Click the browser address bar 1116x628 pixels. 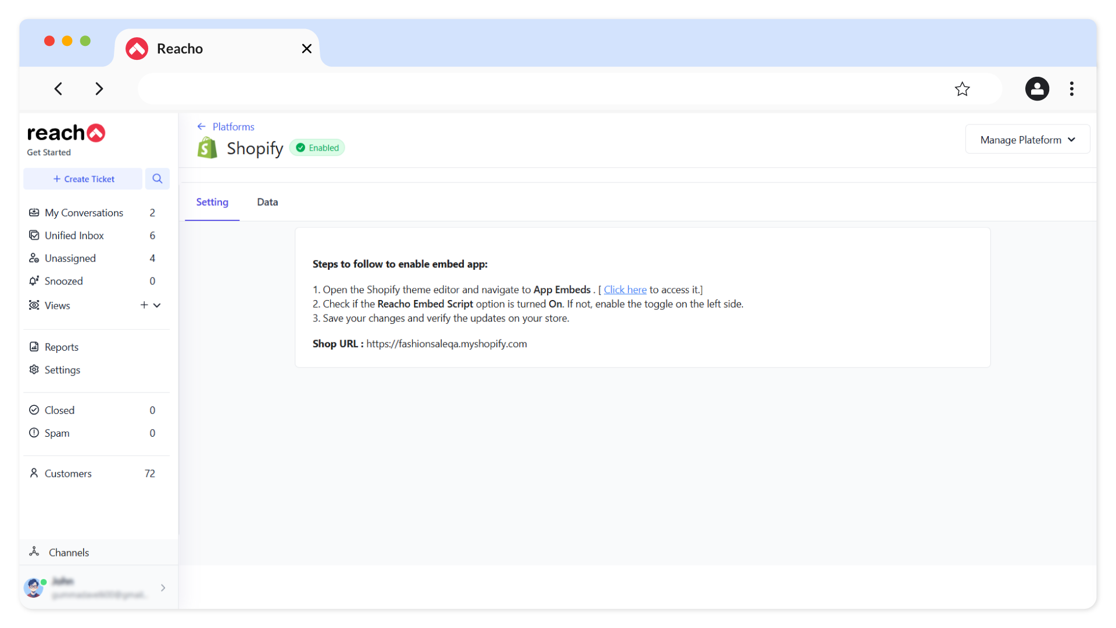click(541, 89)
